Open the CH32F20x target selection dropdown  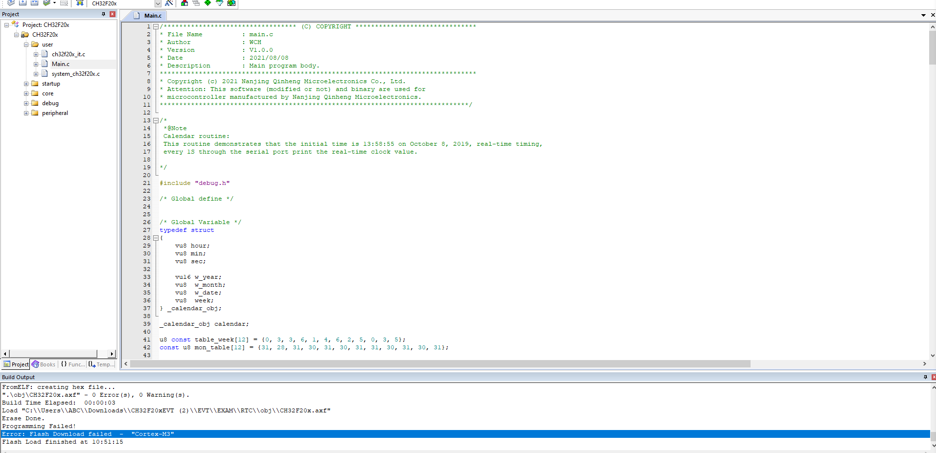(158, 3)
